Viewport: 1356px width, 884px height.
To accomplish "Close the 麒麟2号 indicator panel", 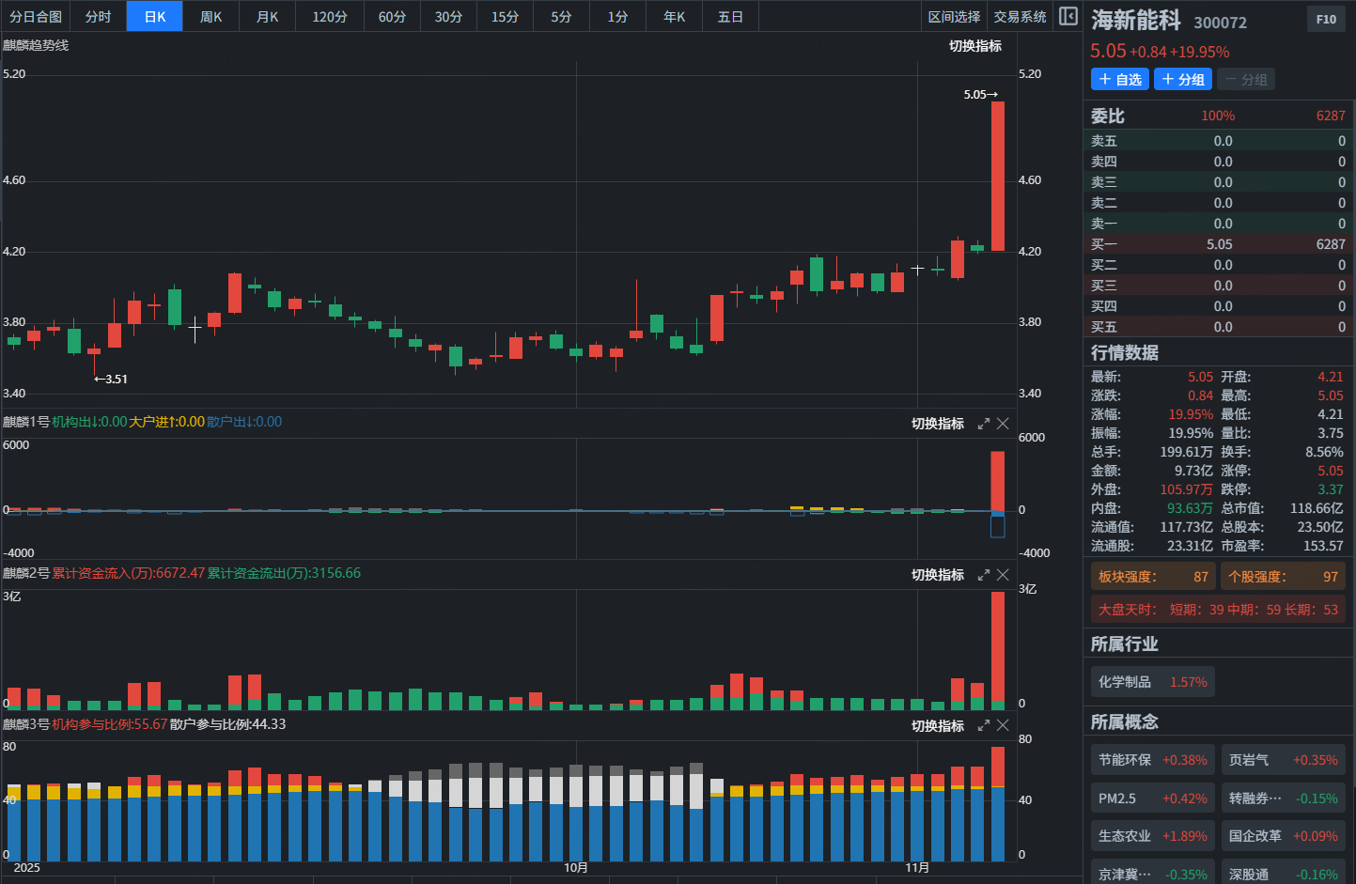I will click(x=1003, y=575).
